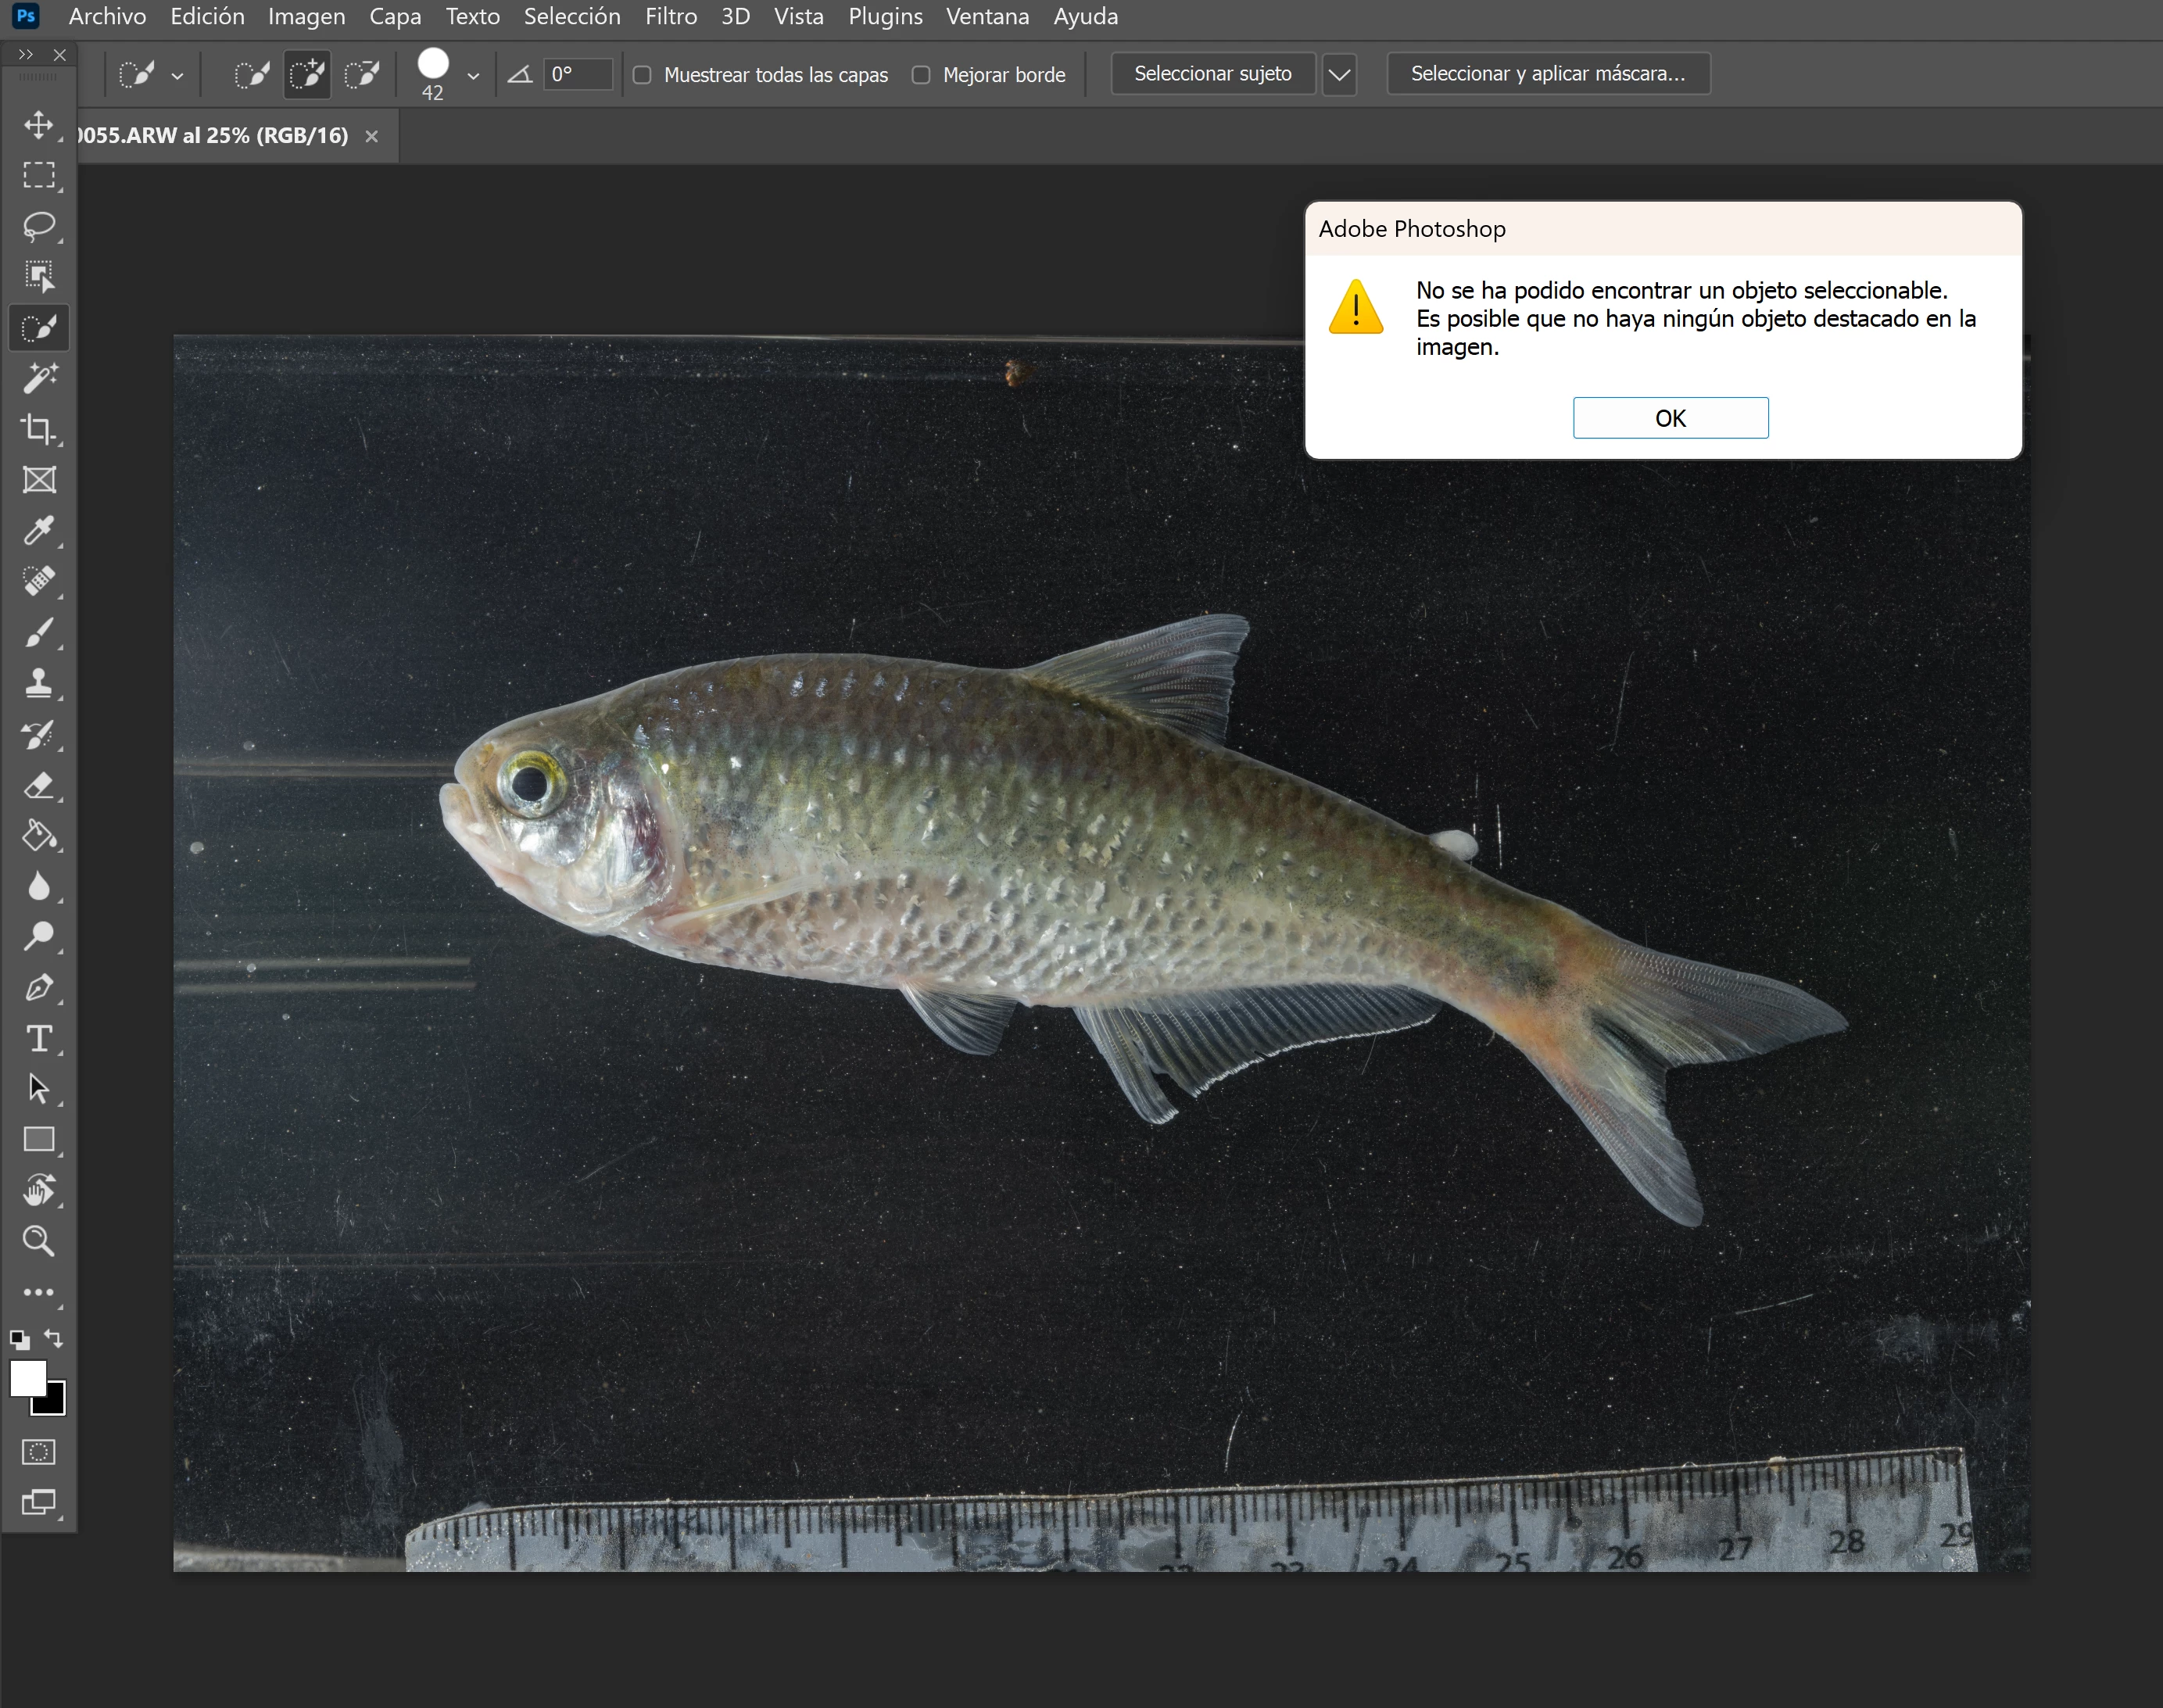2163x1708 pixels.
Task: Enable Muestrear todas las capas checkbox
Action: pyautogui.click(x=643, y=75)
